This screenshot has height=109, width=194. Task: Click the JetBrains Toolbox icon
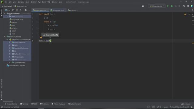[192, 6]
